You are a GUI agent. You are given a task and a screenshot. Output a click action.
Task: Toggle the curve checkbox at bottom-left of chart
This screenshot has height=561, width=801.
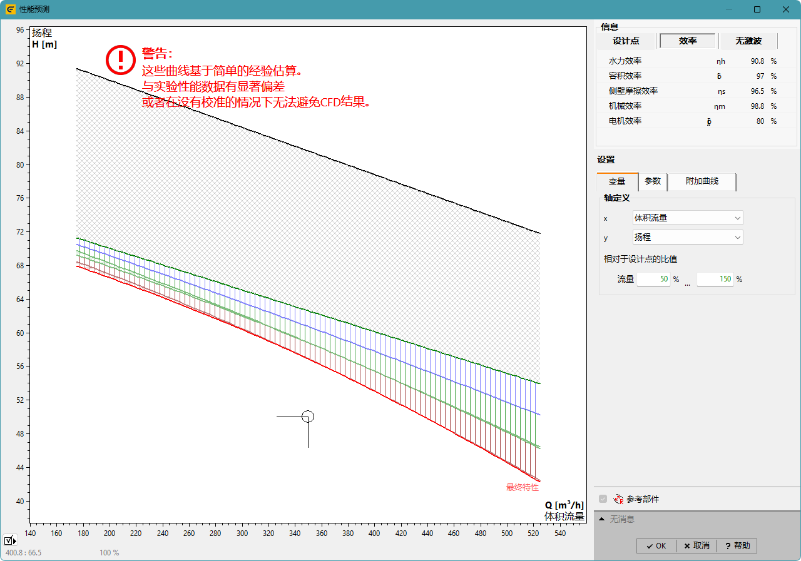8,540
